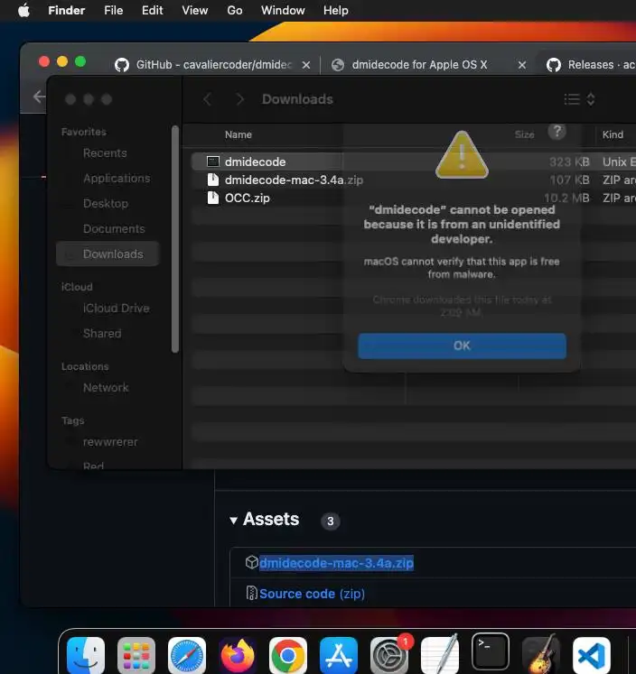Open Desktop in Finder sidebar

pyautogui.click(x=106, y=203)
